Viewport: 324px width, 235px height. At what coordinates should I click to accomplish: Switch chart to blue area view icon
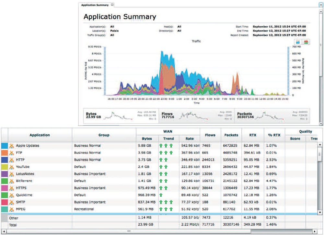coord(298,42)
